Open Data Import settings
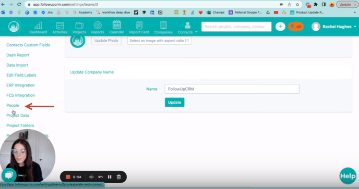This screenshot has height=189, width=359. pyautogui.click(x=17, y=65)
